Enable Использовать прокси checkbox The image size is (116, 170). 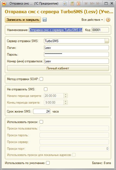(x=41, y=122)
